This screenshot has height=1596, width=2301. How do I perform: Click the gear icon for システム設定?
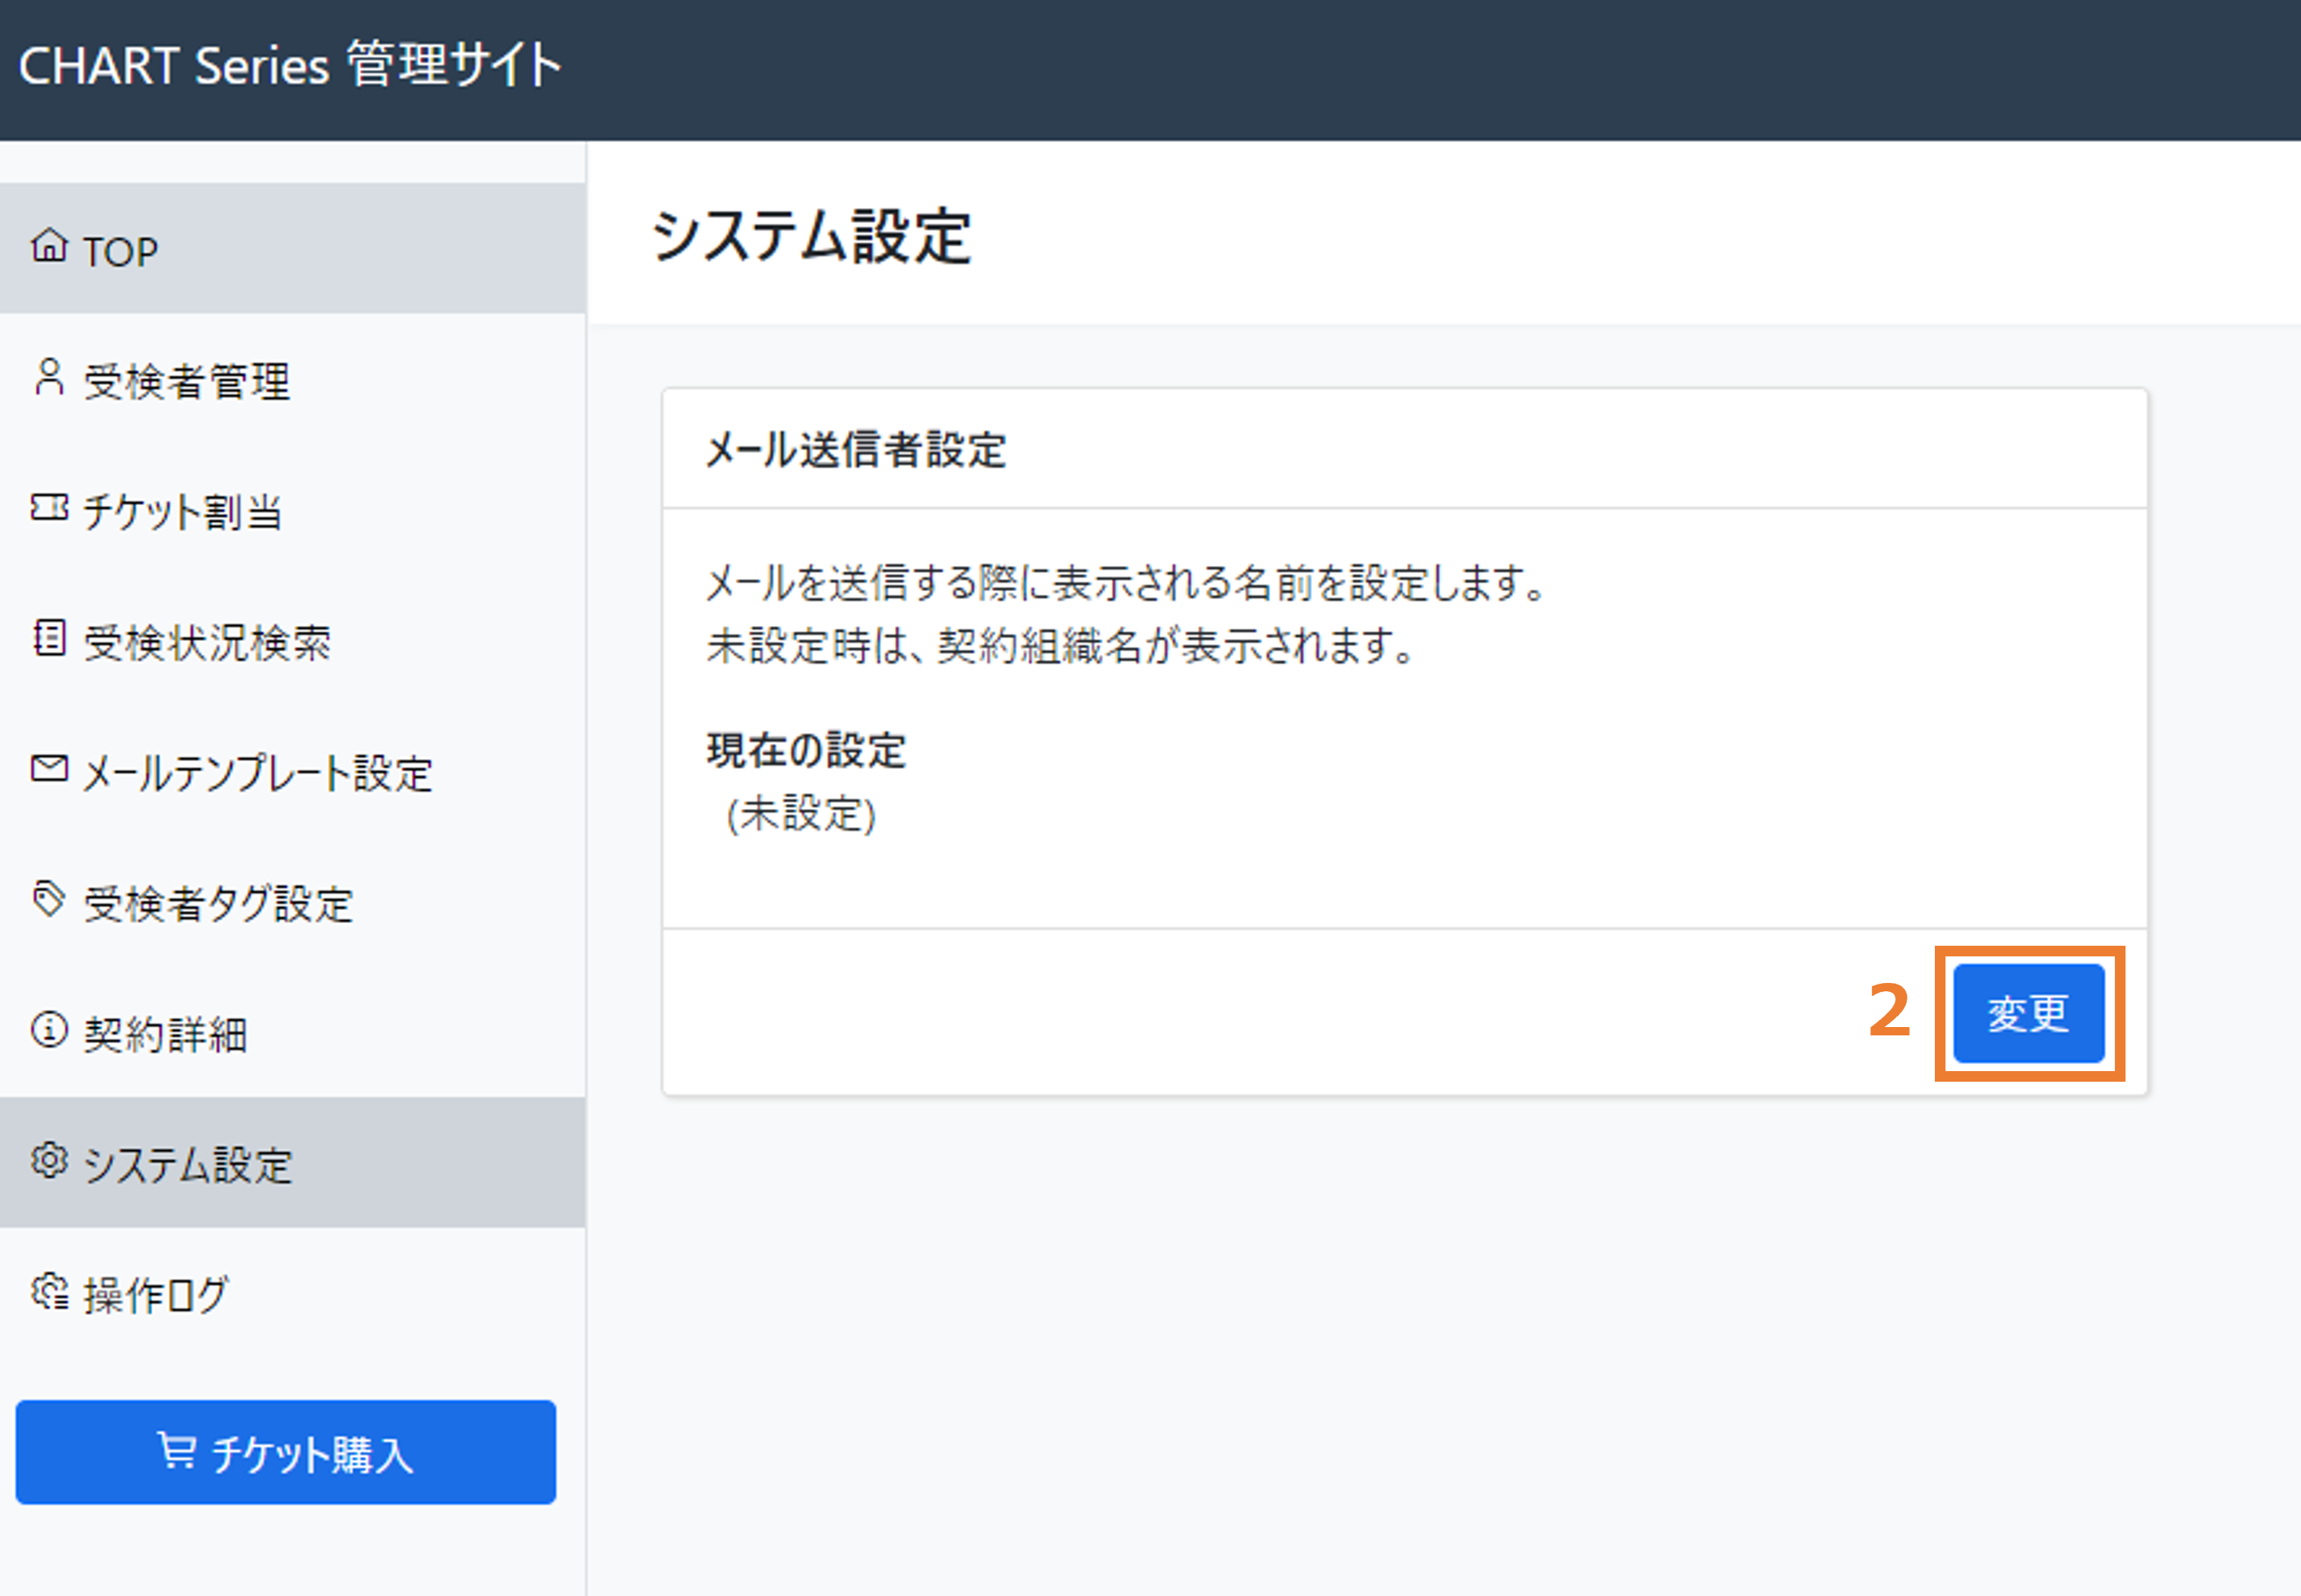point(49,1160)
